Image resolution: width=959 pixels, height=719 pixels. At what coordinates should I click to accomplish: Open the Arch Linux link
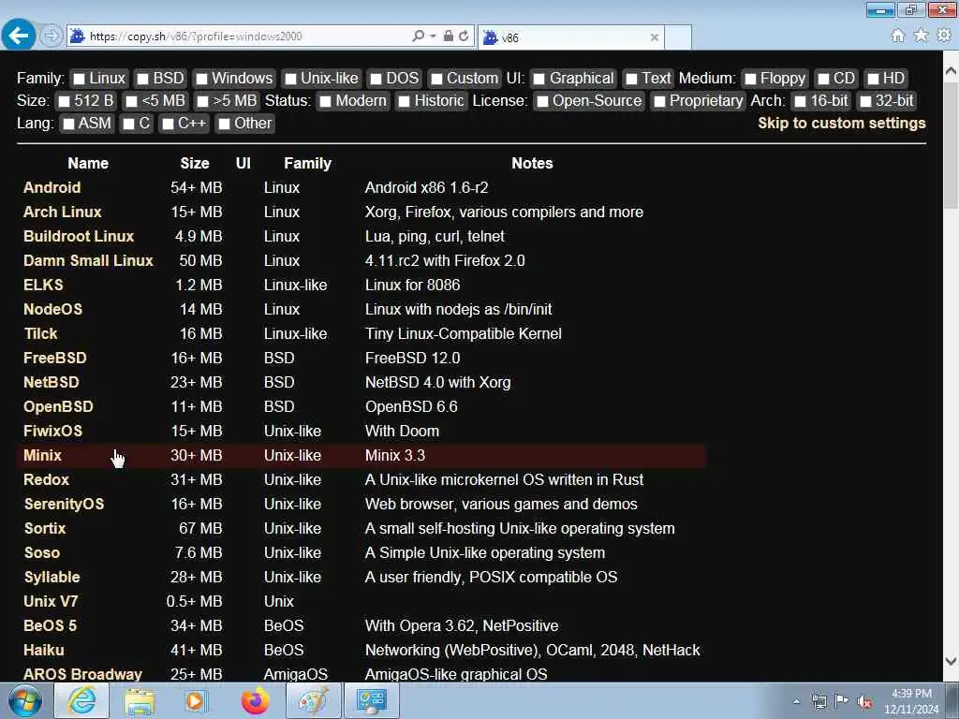click(63, 213)
